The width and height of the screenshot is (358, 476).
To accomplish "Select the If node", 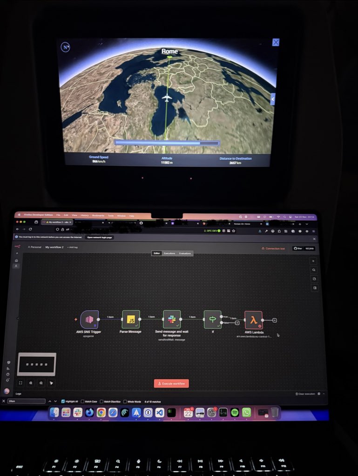I will tap(212, 319).
